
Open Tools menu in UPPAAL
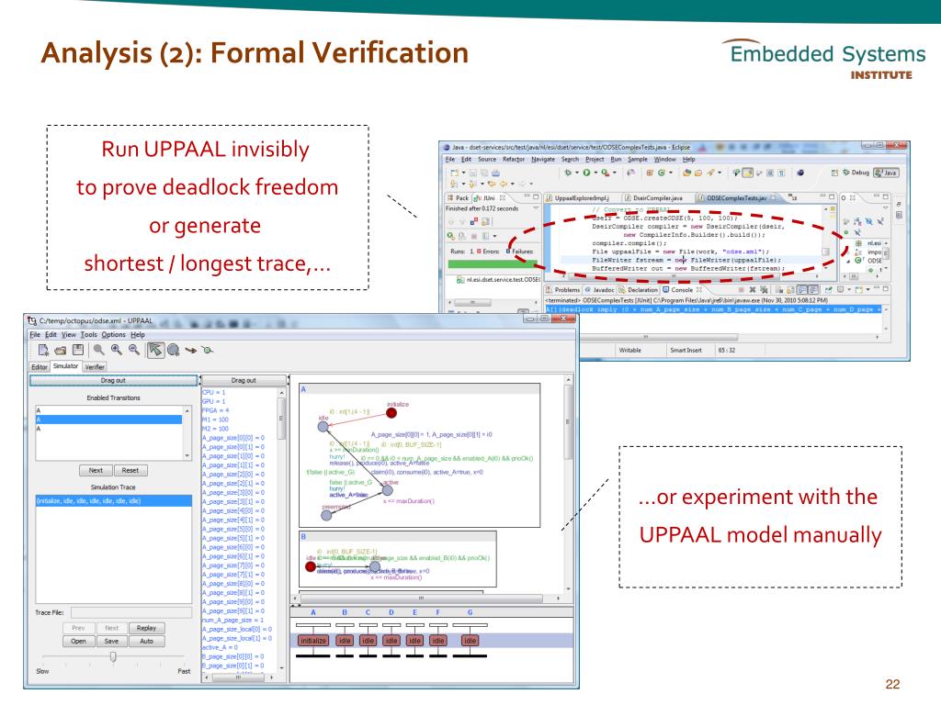pos(89,334)
